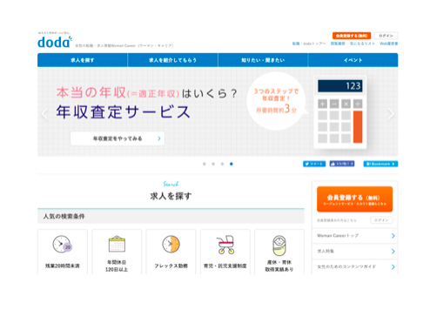
Task: Click the sidebar ログイン button
Action: point(381,220)
